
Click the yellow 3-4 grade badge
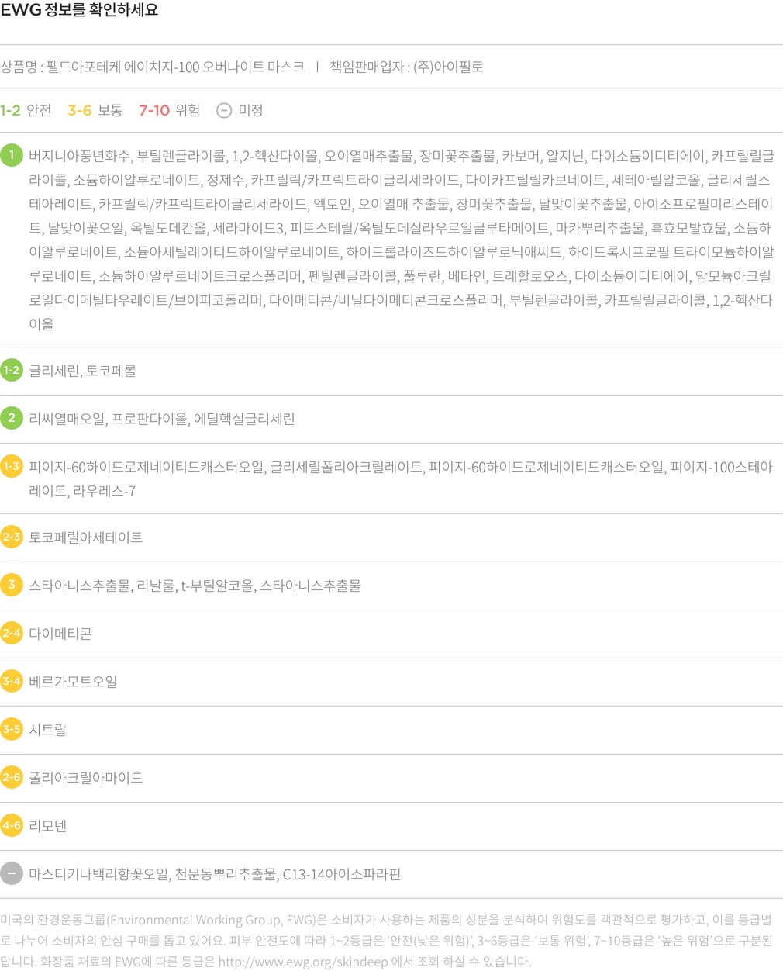(x=12, y=681)
